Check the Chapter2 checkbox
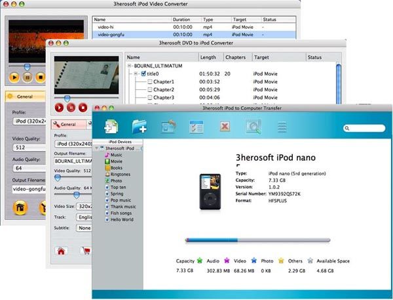Viewport: 393px width, 300px height. pos(150,89)
